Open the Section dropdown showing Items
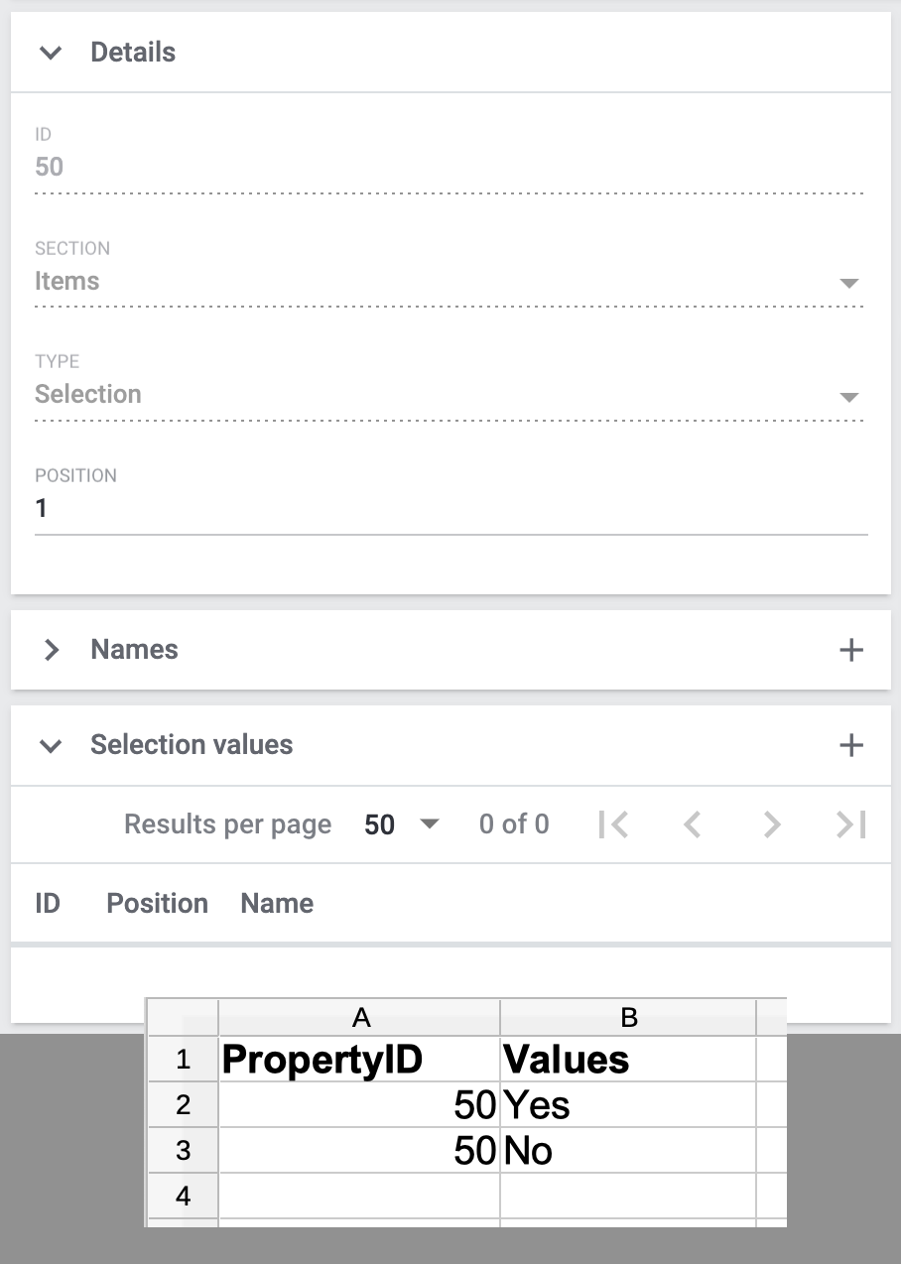The image size is (901, 1264). pos(449,282)
